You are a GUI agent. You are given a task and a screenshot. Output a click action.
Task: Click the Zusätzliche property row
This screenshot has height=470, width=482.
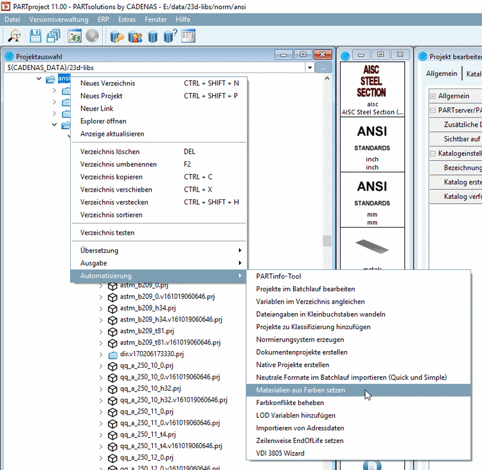tap(456, 125)
